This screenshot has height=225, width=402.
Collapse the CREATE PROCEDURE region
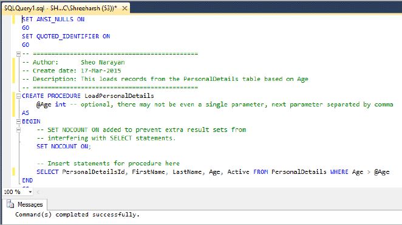18,96
